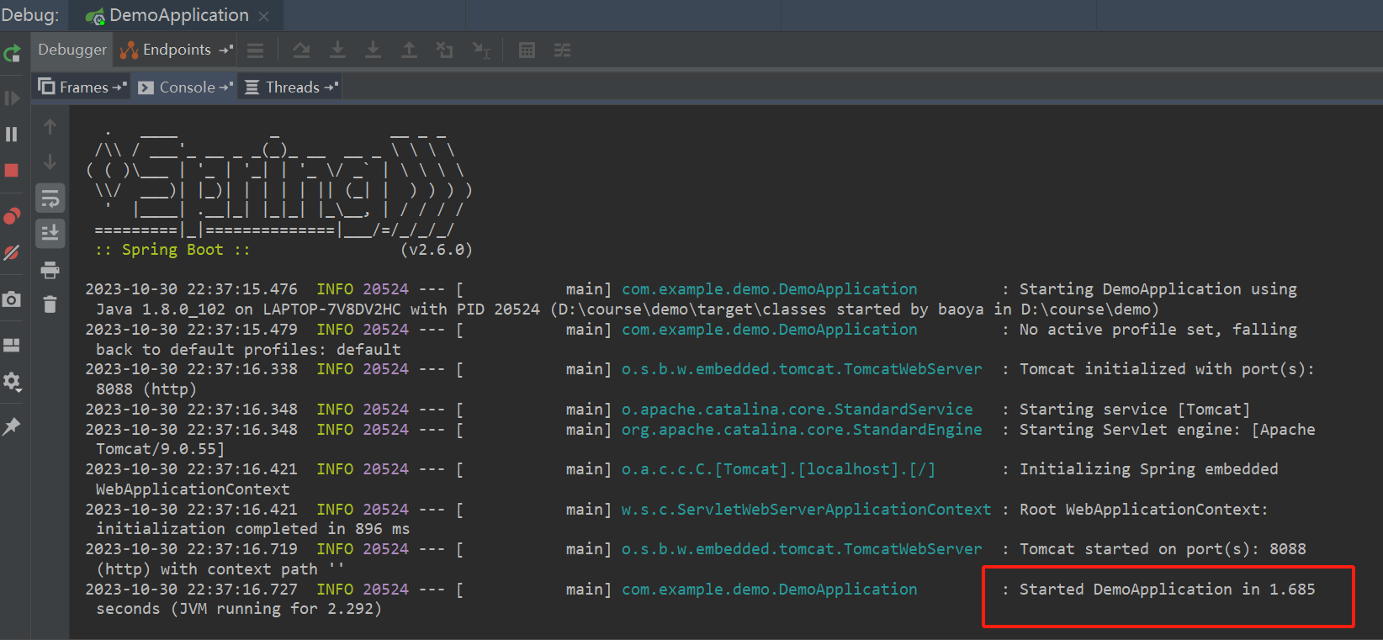Click the pin arrow beside Threads
This screenshot has width=1383, height=640.
331,87
